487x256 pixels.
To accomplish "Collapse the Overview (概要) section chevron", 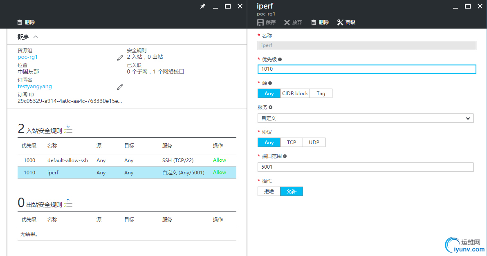I will coord(36,37).
